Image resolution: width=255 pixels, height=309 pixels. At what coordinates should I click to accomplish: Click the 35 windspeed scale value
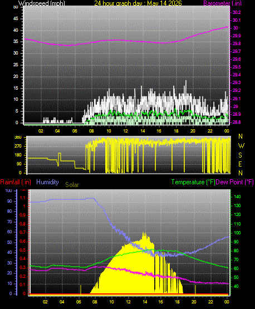(16, 42)
